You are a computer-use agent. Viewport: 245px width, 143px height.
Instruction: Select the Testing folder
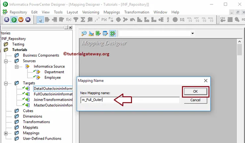[x=18, y=44]
